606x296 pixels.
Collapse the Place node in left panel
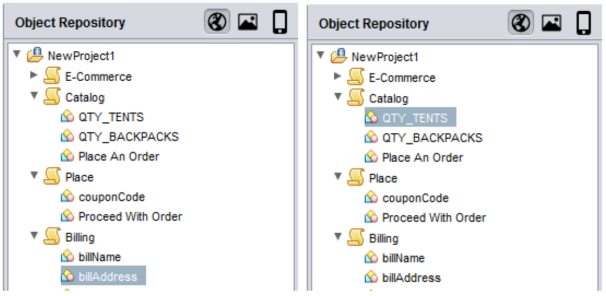tap(34, 175)
